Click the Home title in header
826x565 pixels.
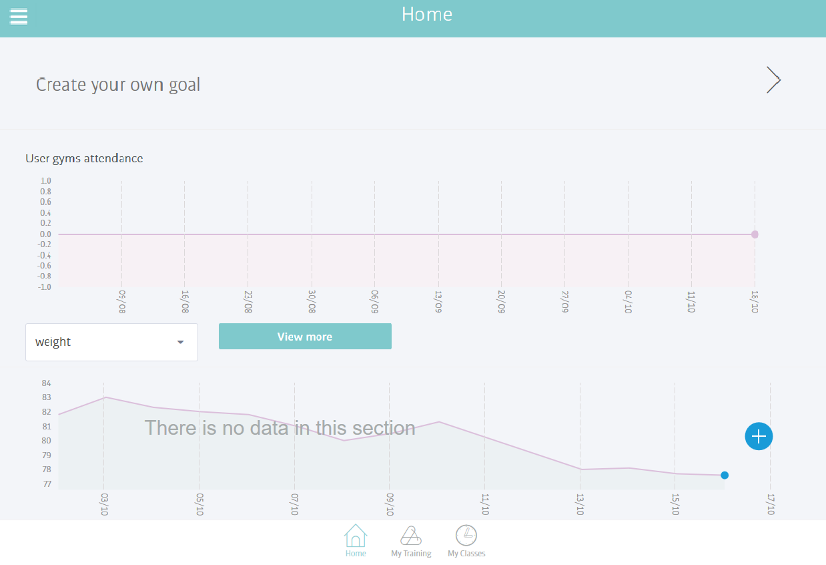[x=427, y=15]
